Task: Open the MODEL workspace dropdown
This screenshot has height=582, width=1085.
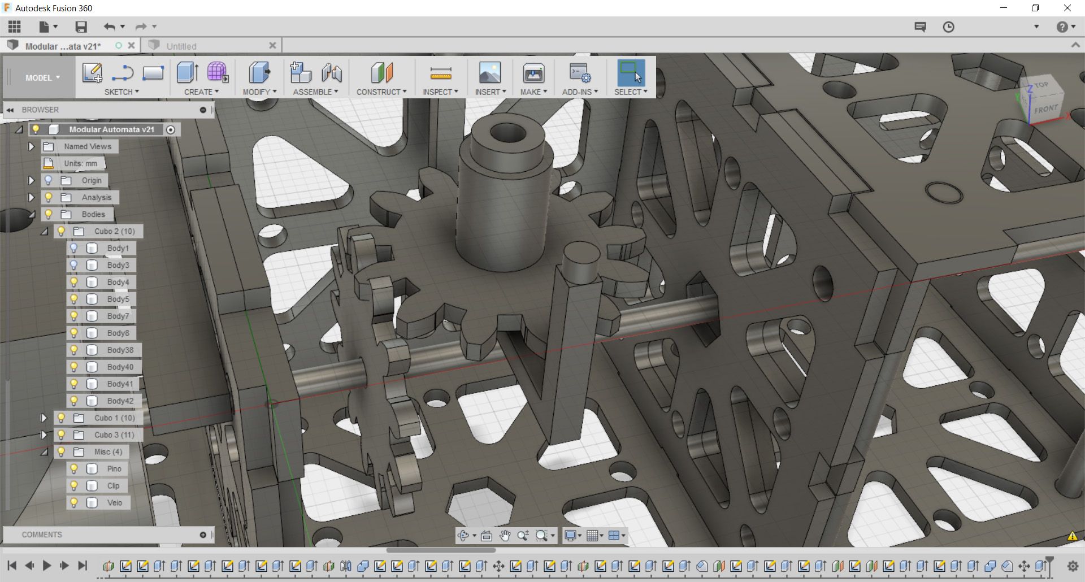Action: click(x=42, y=78)
